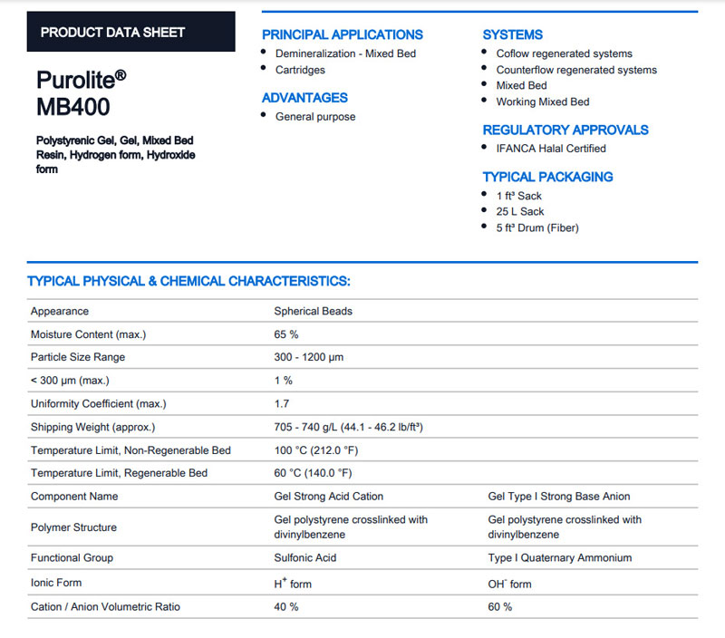Viewport: 725px width, 638px height.
Task: Select the '60 %' ratio value
Action: 500,606
